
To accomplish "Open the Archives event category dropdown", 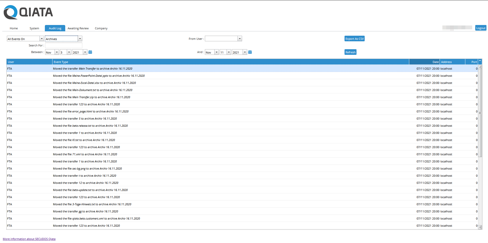I will tap(80, 39).
